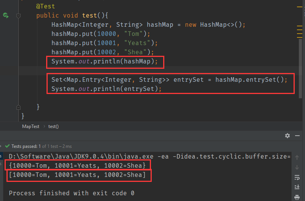Click java.exe command line in console
The width and height of the screenshot is (305, 201).
[149, 156]
